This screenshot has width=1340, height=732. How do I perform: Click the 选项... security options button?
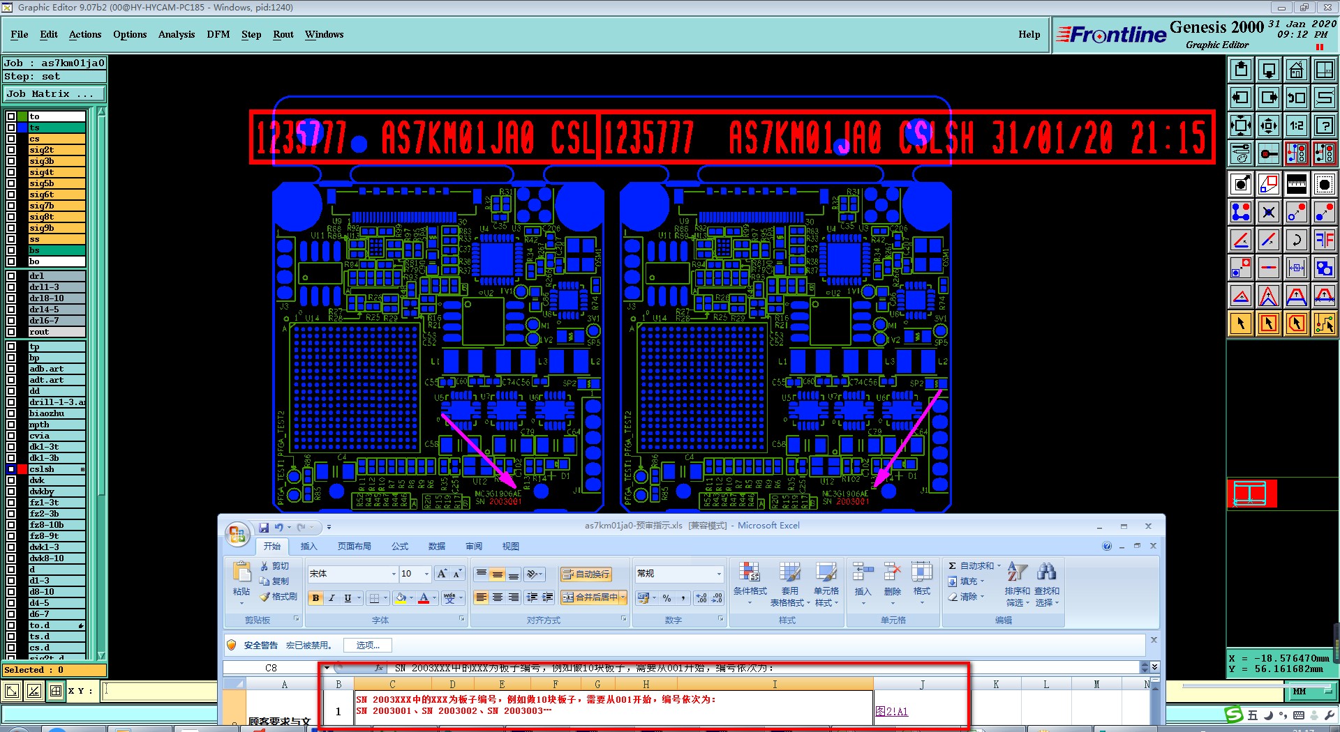click(x=368, y=645)
